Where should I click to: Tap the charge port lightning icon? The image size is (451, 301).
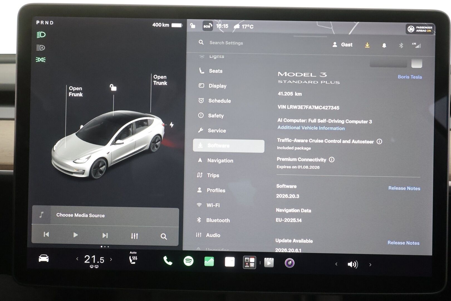coord(172,125)
